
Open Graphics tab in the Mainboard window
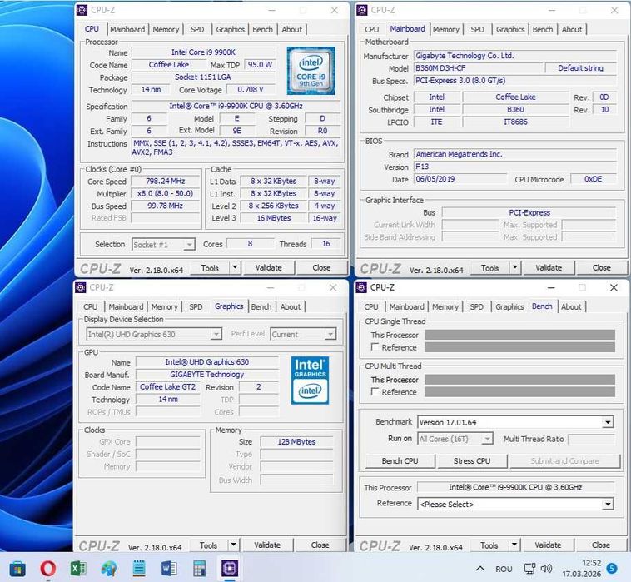pos(510,29)
